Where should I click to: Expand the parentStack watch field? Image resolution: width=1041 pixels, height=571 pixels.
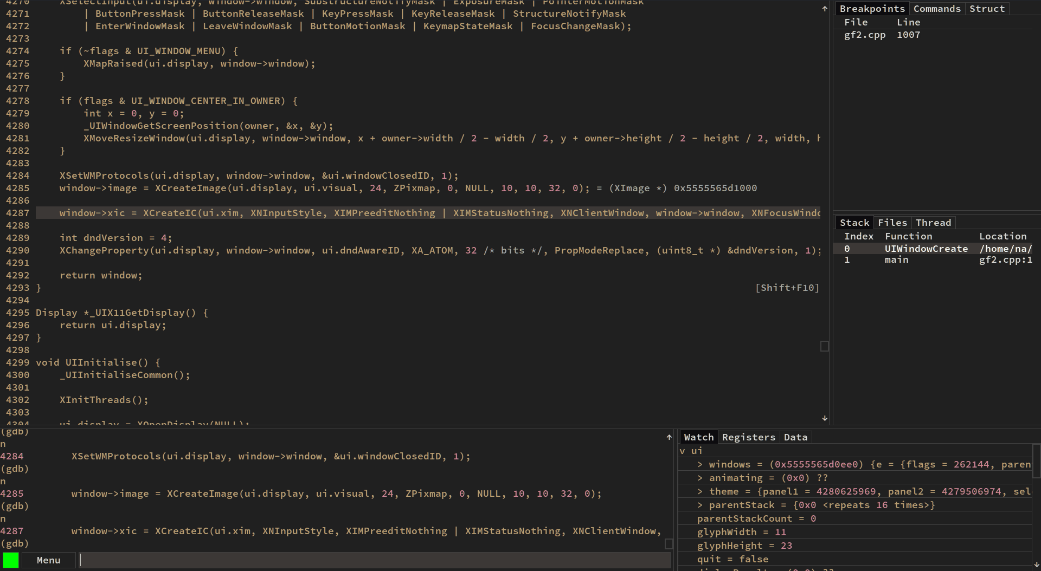click(700, 505)
